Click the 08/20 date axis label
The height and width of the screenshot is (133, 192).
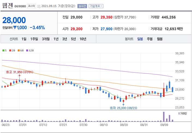pyautogui.click(x=124, y=125)
